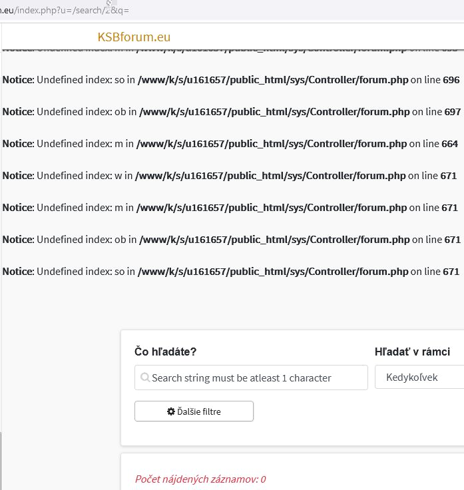Click the forum.php path in the line 664 notice
The width and height of the screenshot is (464, 490).
pos(272,144)
